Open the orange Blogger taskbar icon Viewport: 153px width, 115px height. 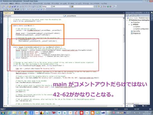pos(92,113)
